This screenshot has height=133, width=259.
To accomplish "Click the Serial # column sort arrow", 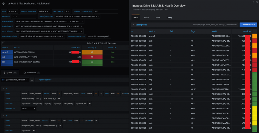I will 79,48.
